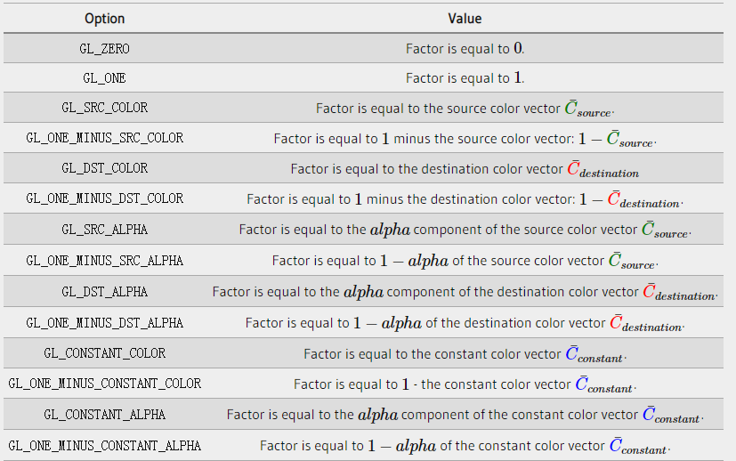The height and width of the screenshot is (461, 736).
Task: Click the "Factor is equal to 1" description
Action: pyautogui.click(x=465, y=78)
